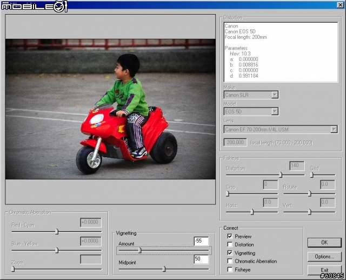The width and height of the screenshot is (346, 280).
Task: Click the Vert. slider handle
Action: coord(310,212)
